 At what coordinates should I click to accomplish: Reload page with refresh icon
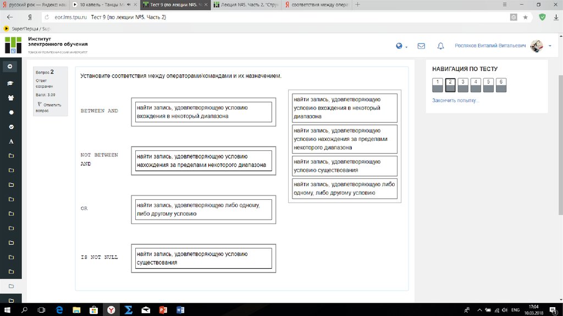point(47,17)
